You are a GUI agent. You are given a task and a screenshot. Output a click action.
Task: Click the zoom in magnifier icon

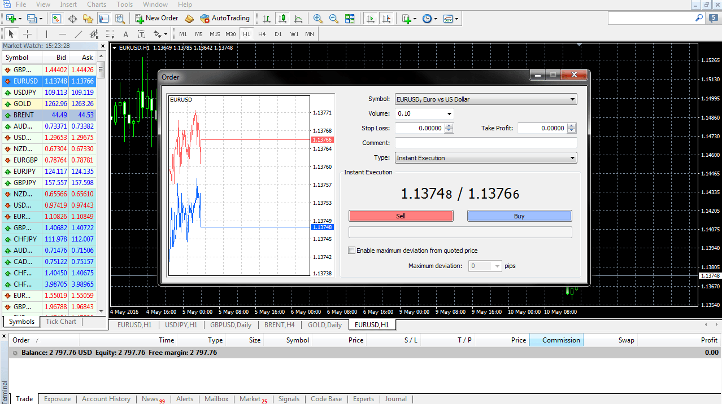point(318,19)
